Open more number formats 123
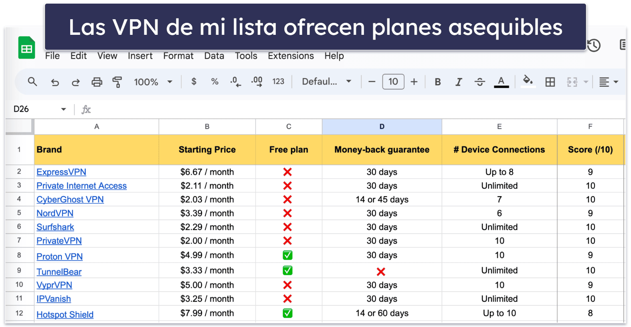 click(x=278, y=82)
